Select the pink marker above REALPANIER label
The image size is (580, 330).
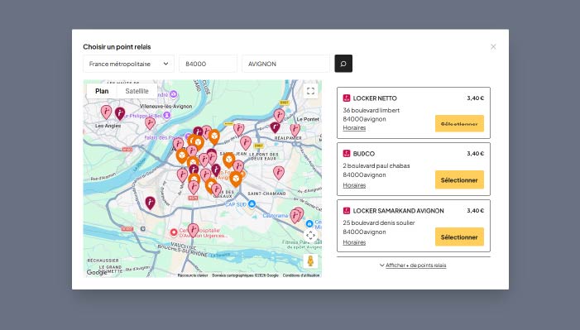coord(295,130)
